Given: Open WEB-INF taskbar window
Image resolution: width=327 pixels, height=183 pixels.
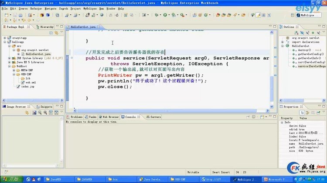Looking at the screenshot, I should [184, 179].
